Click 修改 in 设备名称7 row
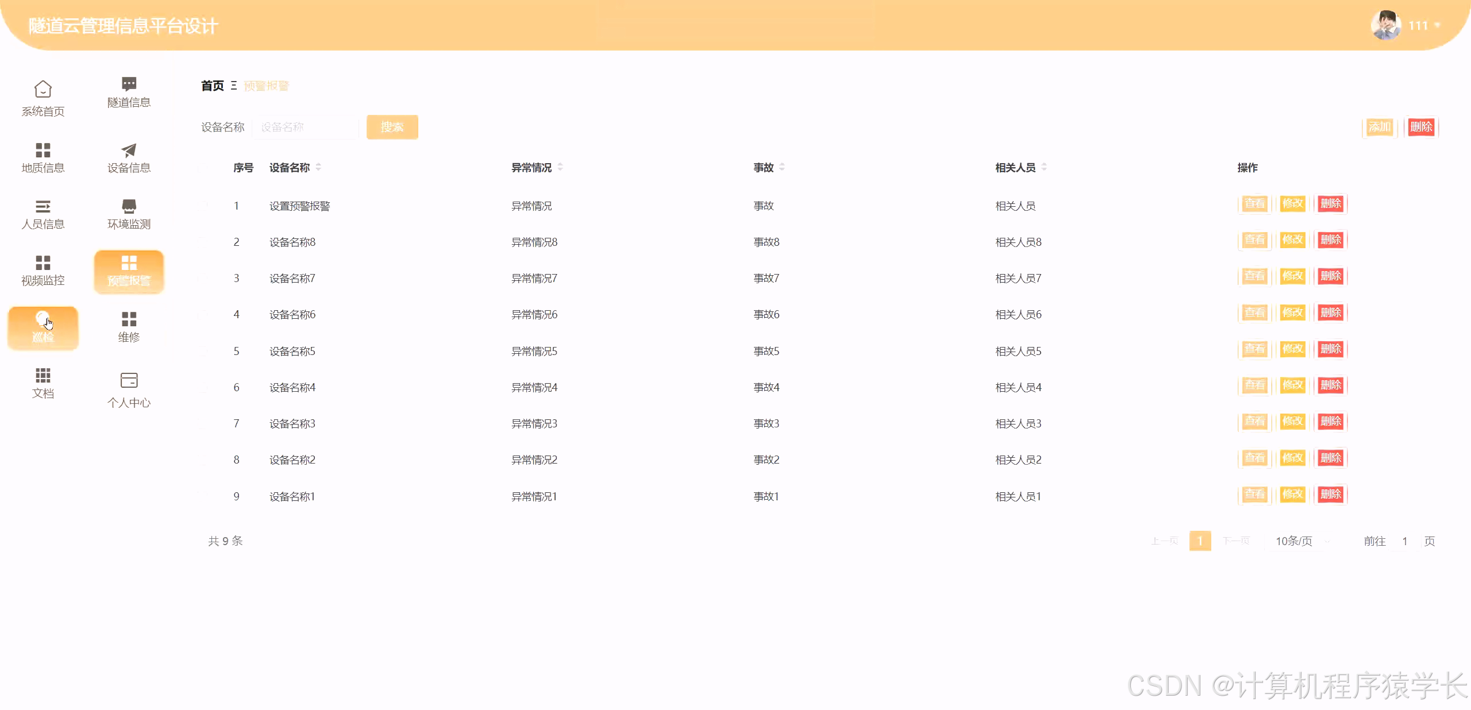The image size is (1471, 710). (1293, 276)
